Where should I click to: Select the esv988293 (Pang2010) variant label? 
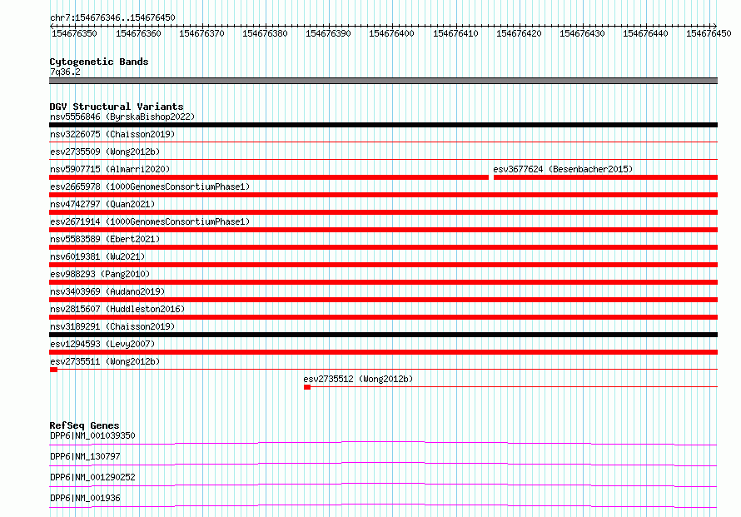tap(100, 274)
